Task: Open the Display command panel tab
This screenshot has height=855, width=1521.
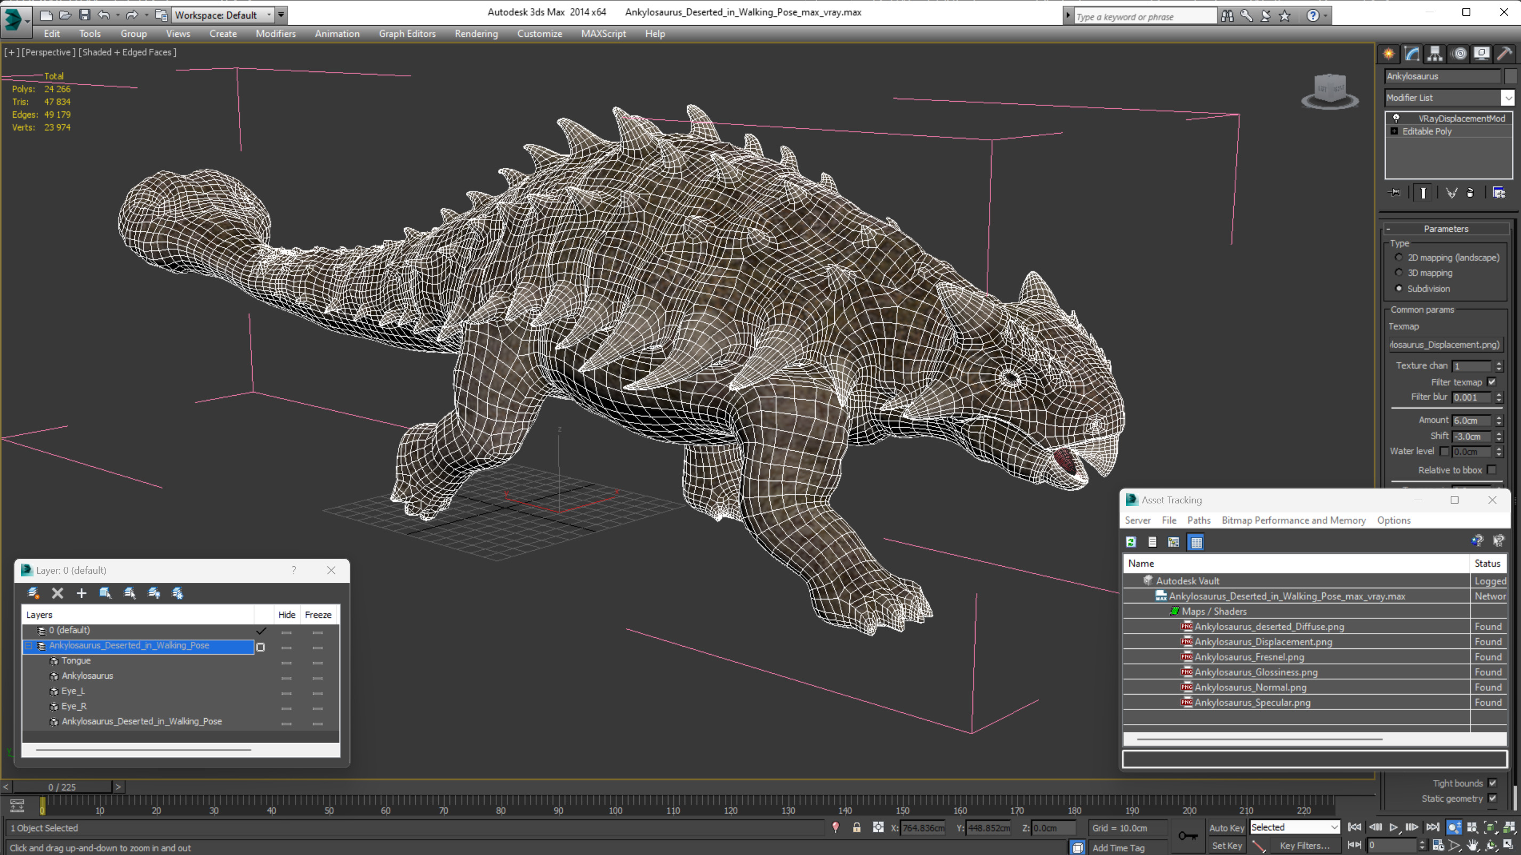Action: (1482, 54)
